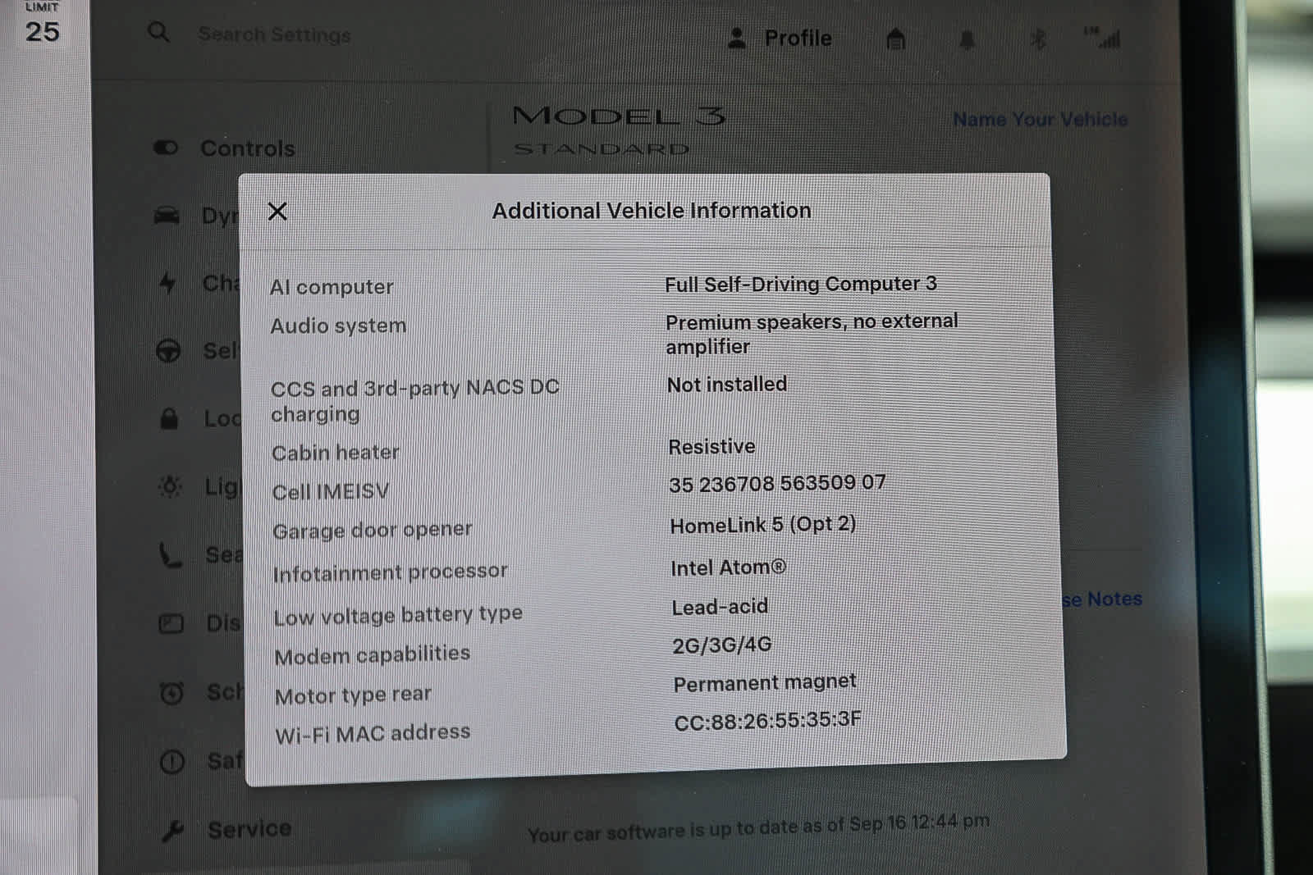
Task: Select the Permanent magnet value
Action: pyautogui.click(x=765, y=683)
